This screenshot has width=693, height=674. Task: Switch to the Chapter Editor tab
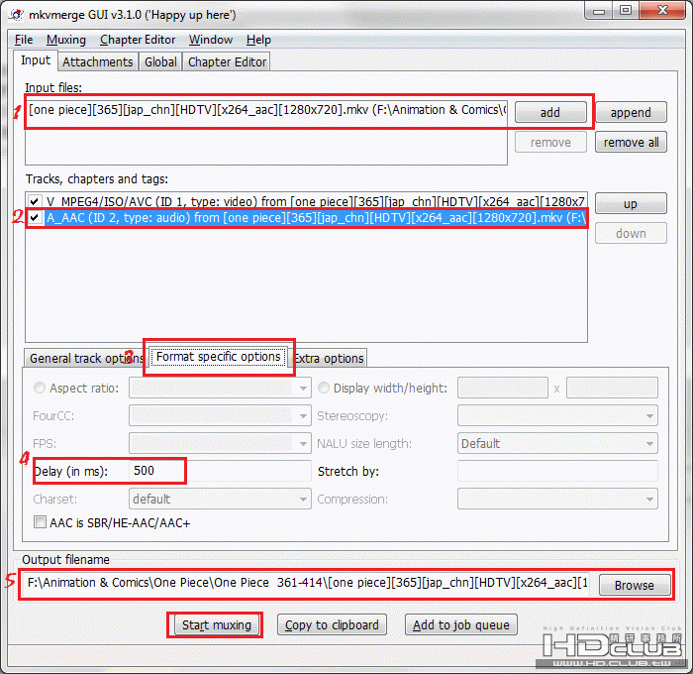tap(227, 62)
